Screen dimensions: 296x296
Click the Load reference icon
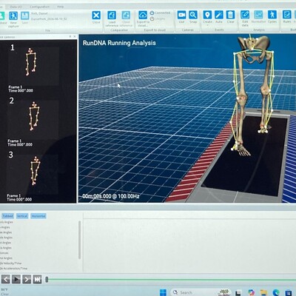112,16
